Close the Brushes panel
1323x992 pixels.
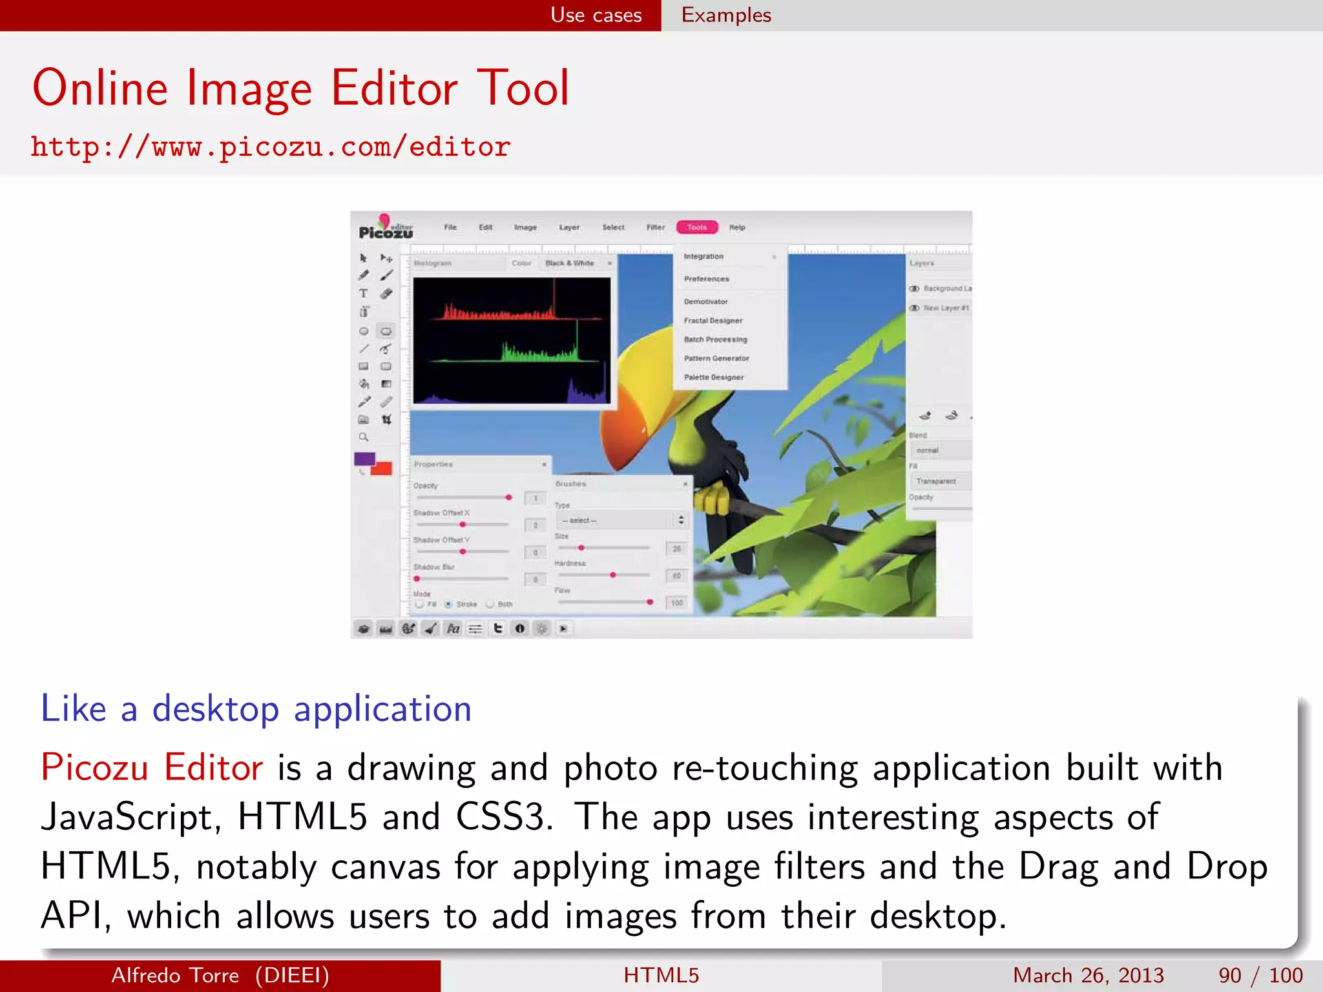[685, 484]
